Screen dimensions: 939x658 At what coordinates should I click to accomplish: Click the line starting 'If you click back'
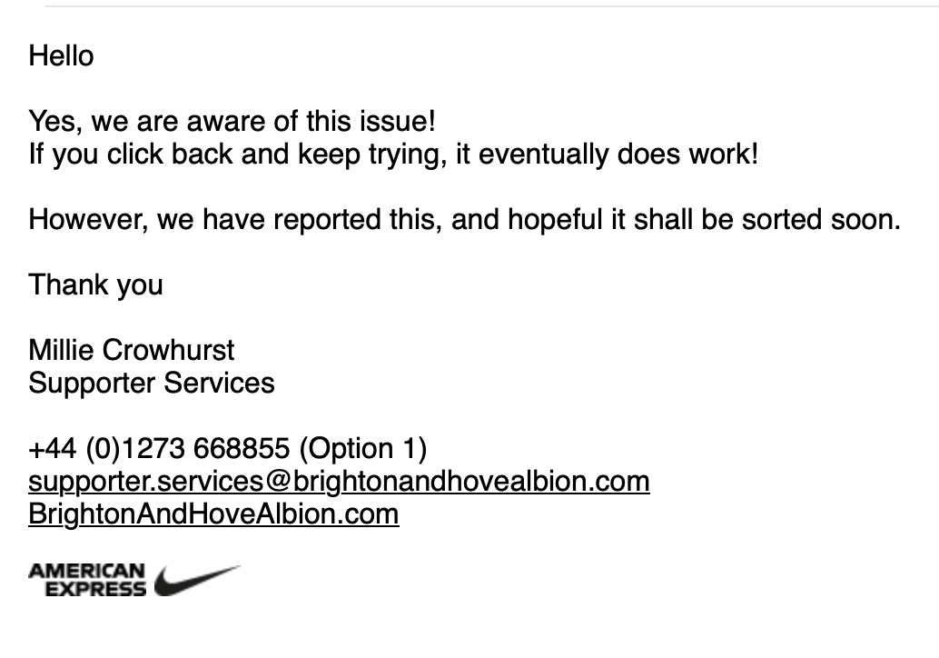(393, 154)
